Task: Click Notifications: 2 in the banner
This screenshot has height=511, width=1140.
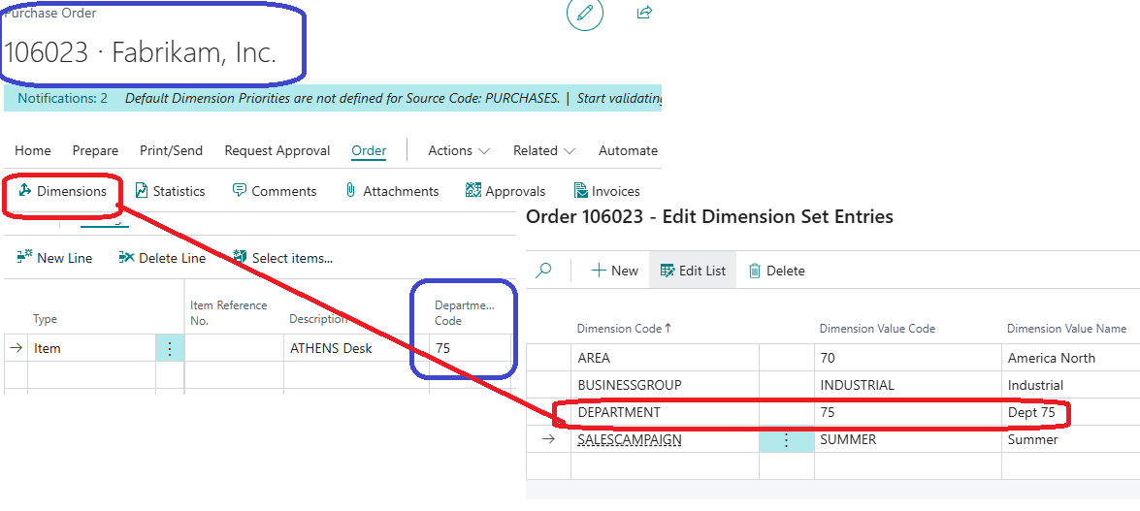Action: click(62, 98)
